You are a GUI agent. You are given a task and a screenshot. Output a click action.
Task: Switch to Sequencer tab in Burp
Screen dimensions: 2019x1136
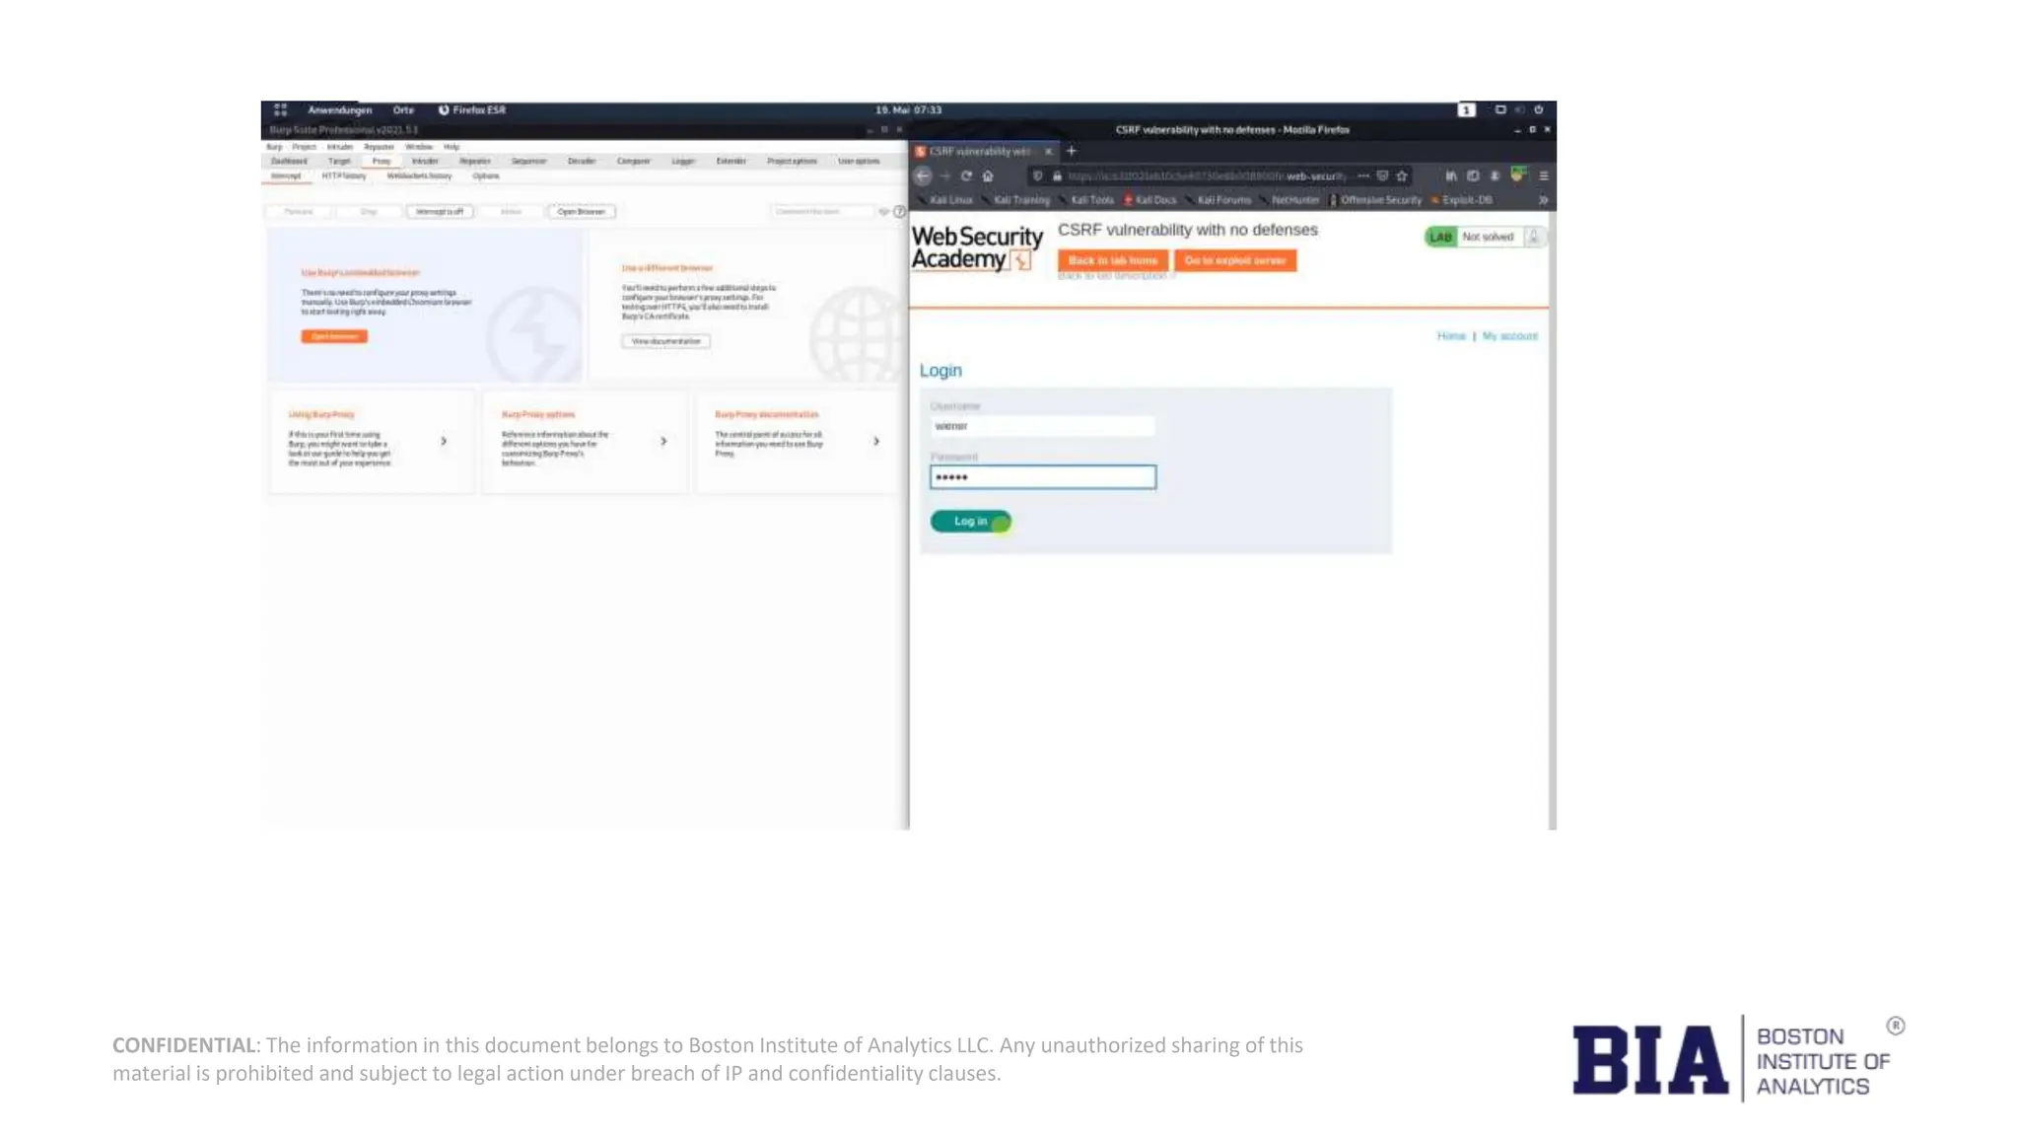pyautogui.click(x=528, y=161)
